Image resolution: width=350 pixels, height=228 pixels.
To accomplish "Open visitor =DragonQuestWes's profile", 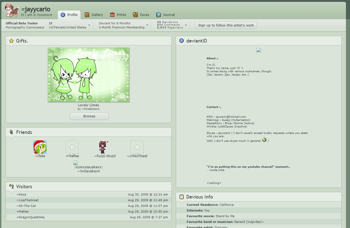I will click(x=31, y=217).
